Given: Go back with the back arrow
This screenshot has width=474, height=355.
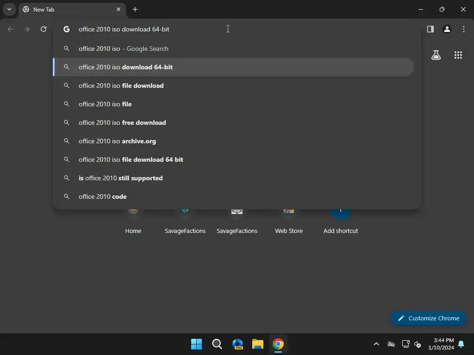Looking at the screenshot, I should [x=10, y=29].
